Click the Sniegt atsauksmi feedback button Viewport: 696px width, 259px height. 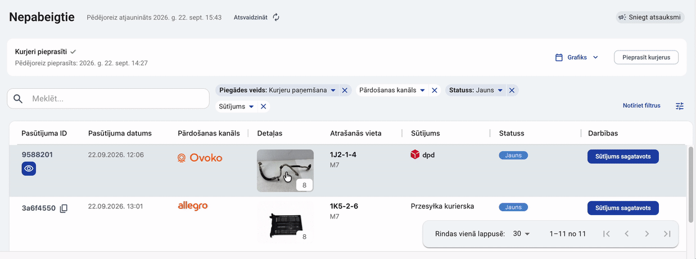click(650, 17)
